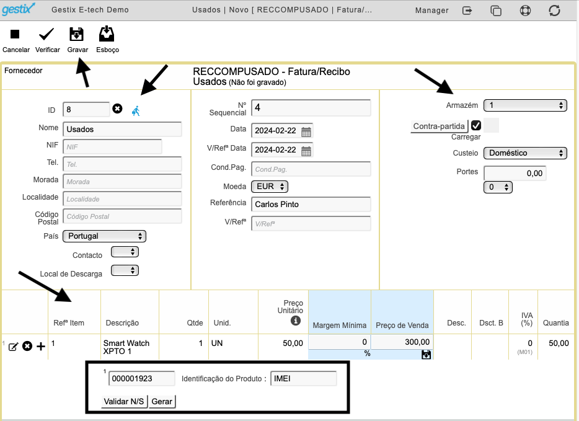The height and width of the screenshot is (421, 579).
Task: Click the Localidade input field
Action: (x=122, y=199)
